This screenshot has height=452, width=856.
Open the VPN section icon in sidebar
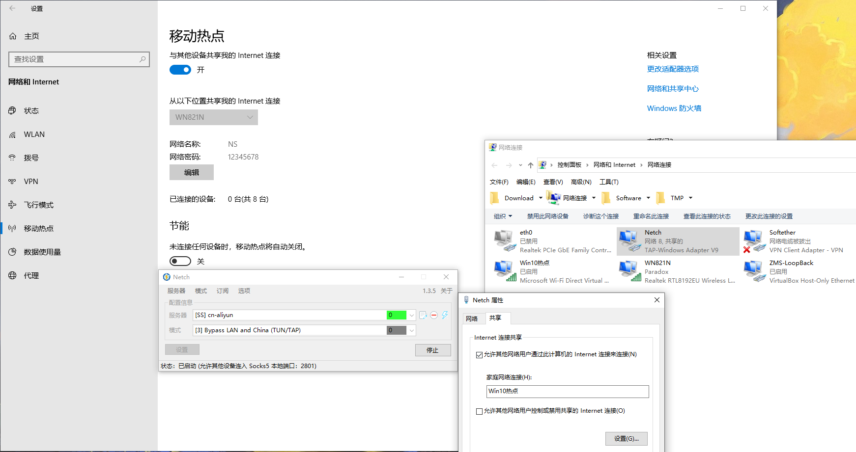12,181
